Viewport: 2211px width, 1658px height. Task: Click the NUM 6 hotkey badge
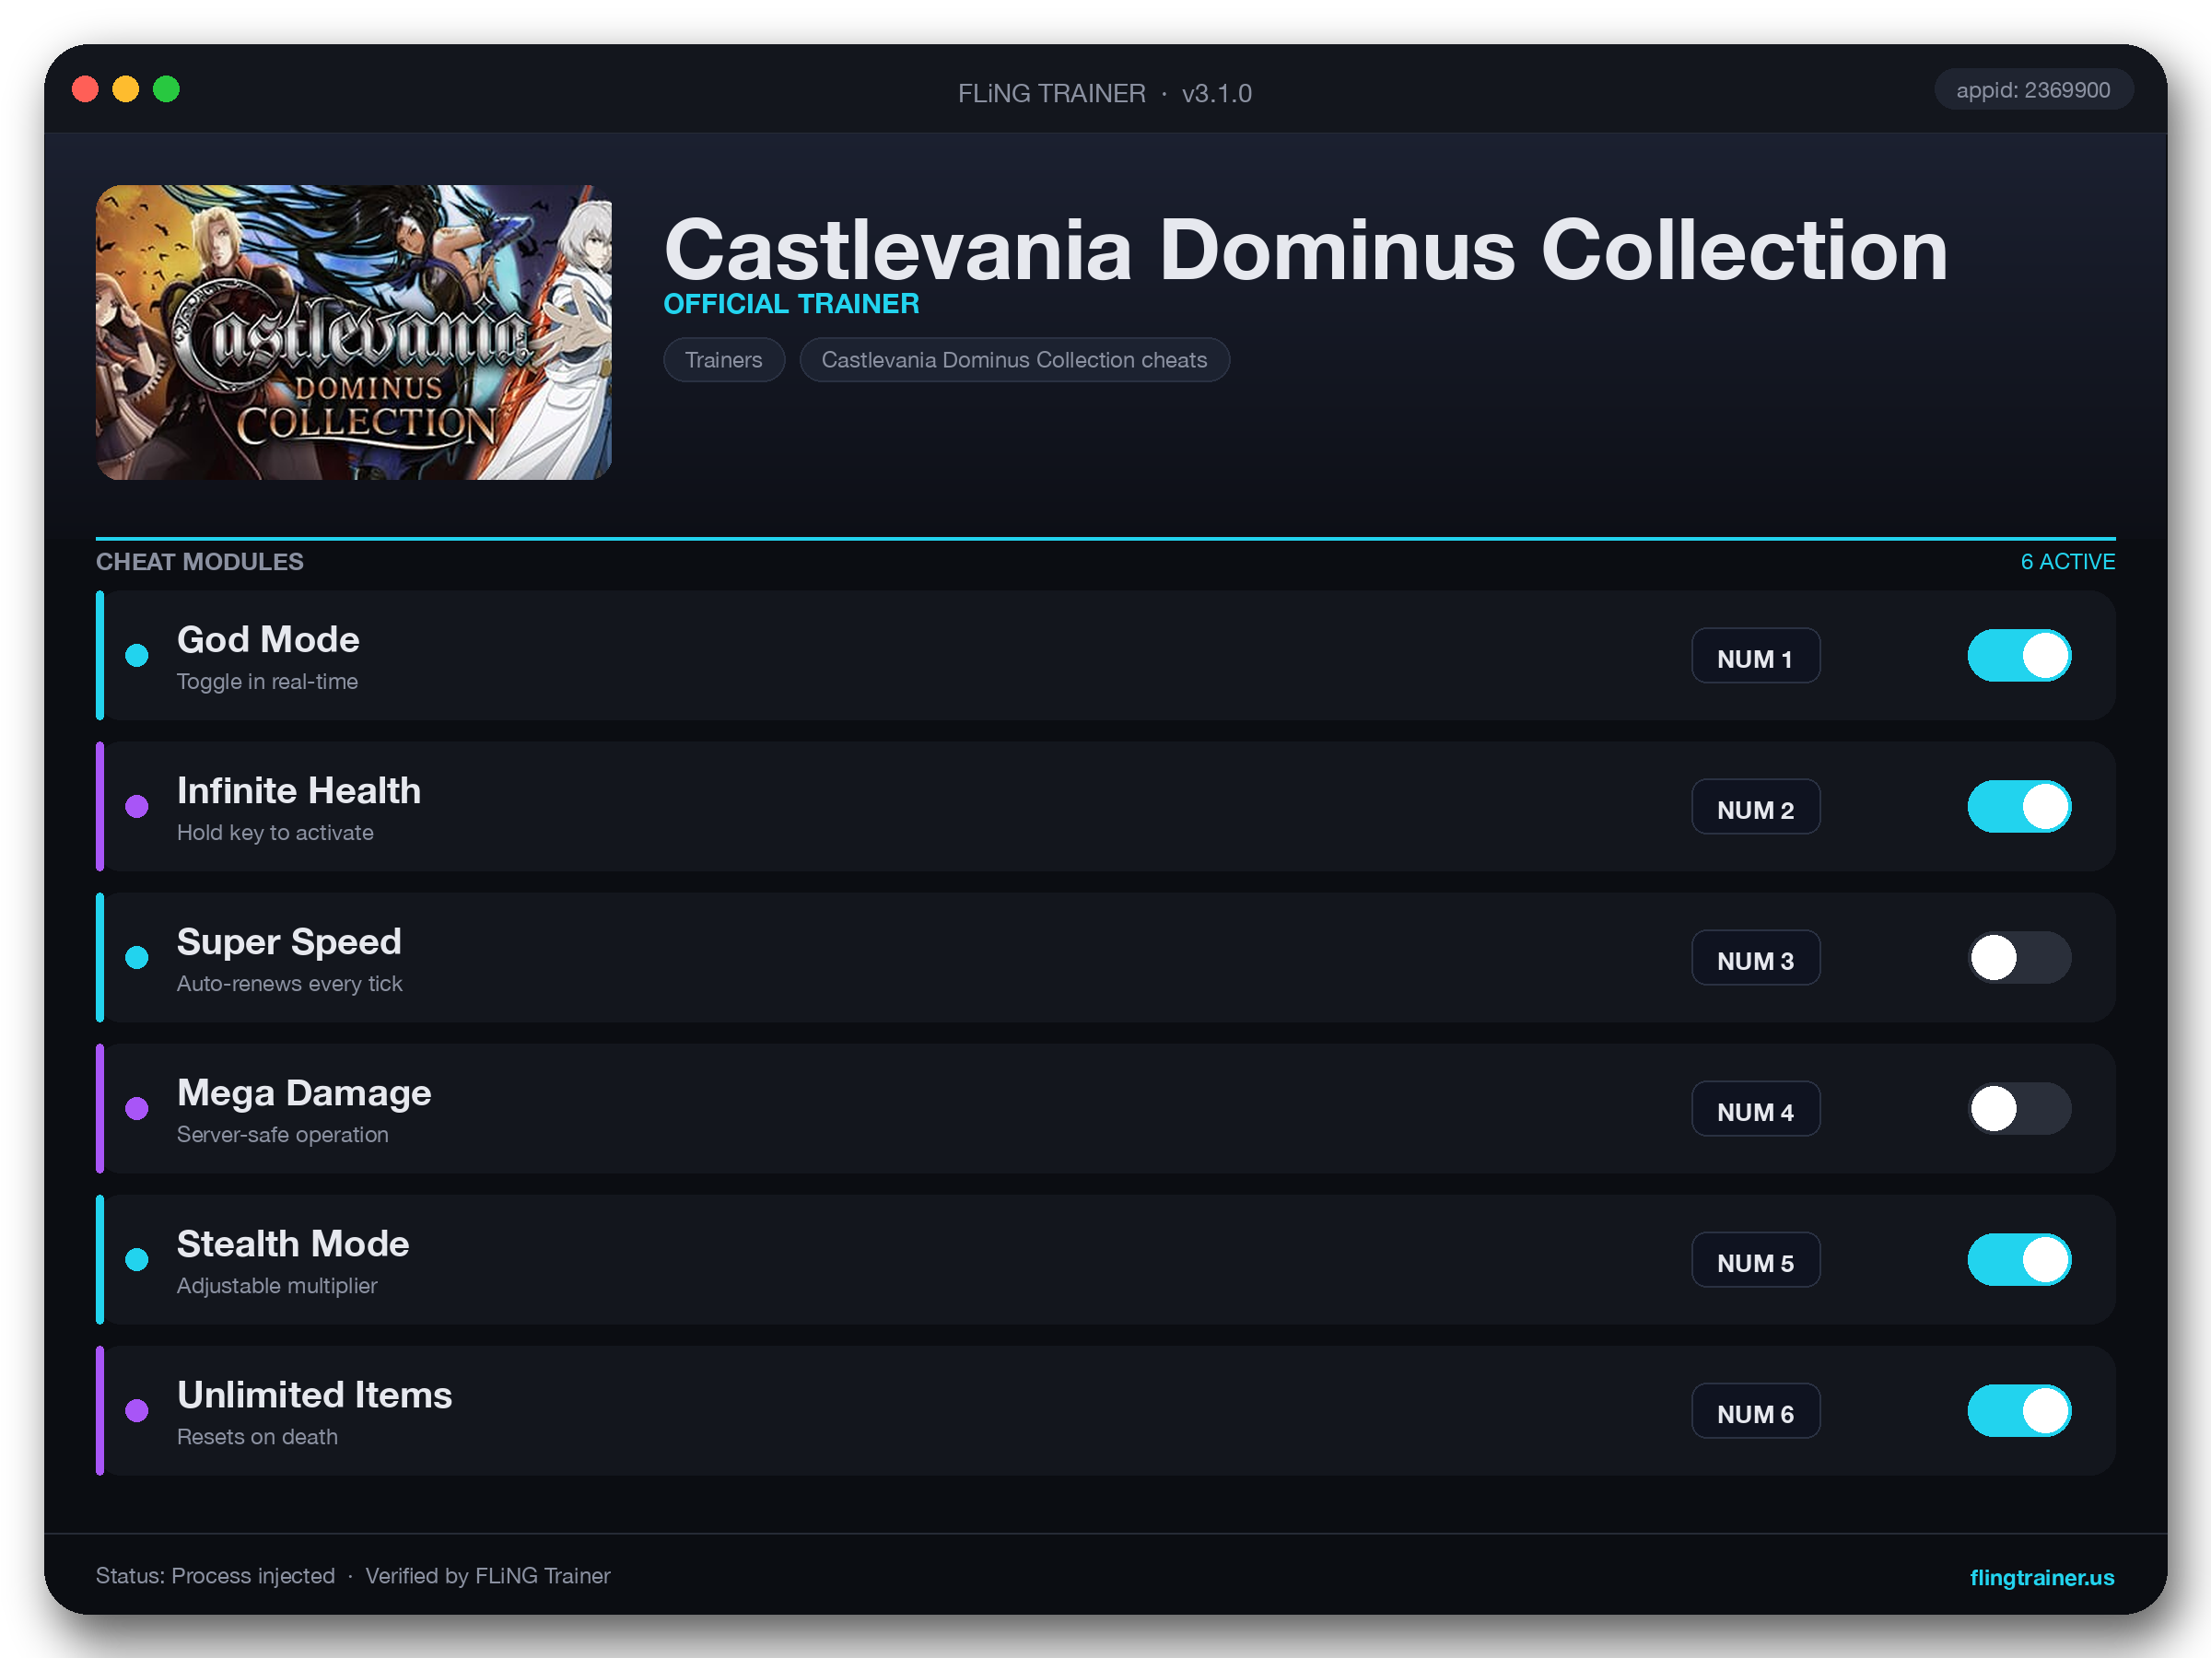(1755, 1410)
